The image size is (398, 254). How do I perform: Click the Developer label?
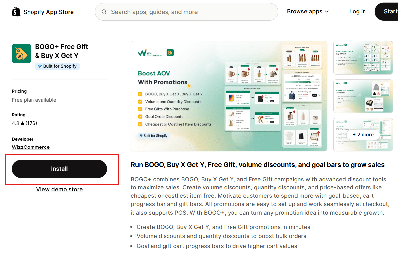point(23,139)
